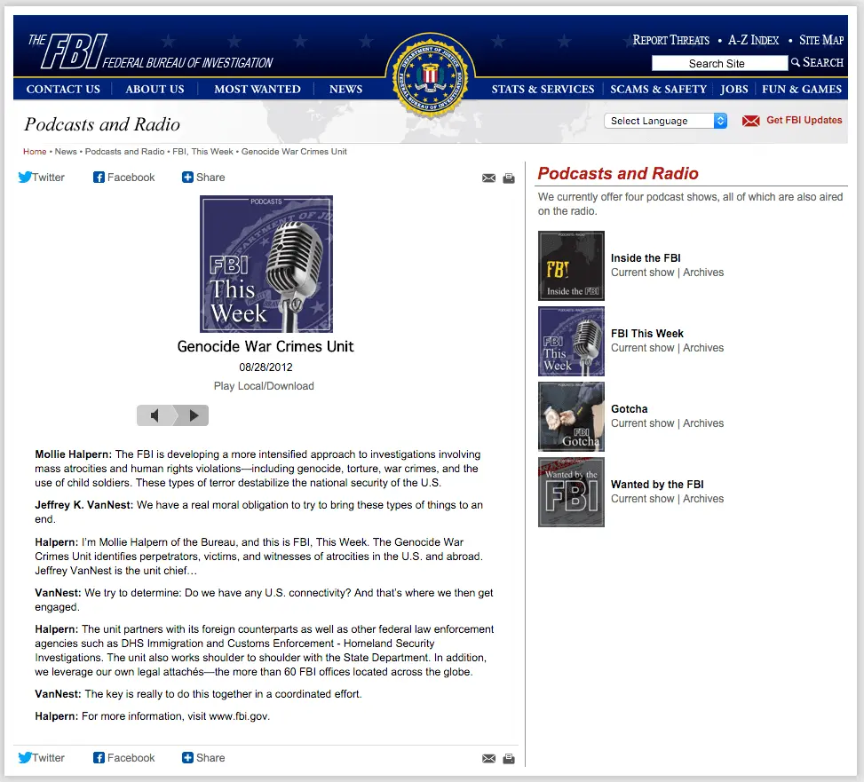This screenshot has height=782, width=864.
Task: Click the Wanted by the FBI thumbnail
Action: click(571, 492)
